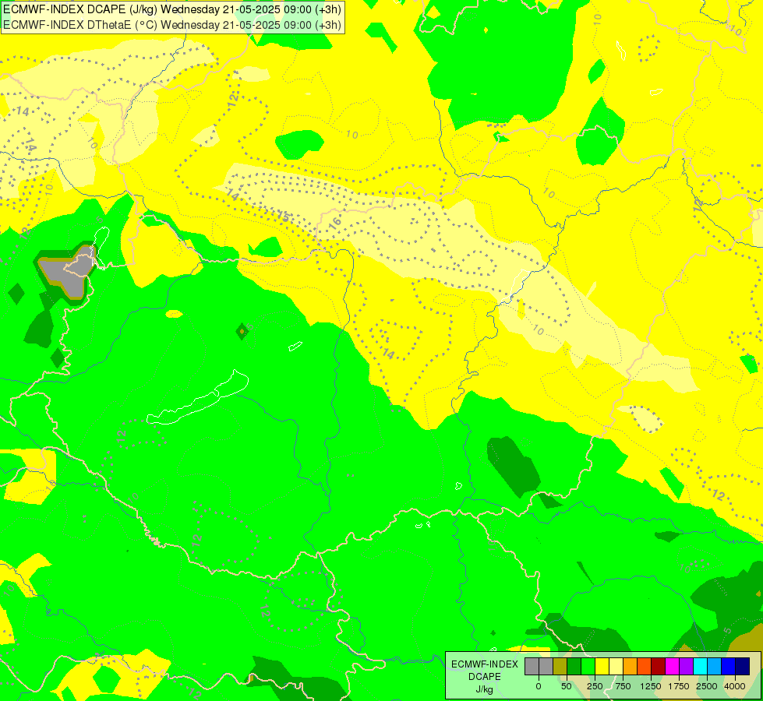
Task: Click the navy legend swatch
Action: tap(743, 666)
